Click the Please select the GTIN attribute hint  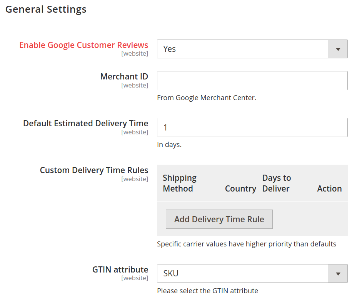pos(208,291)
